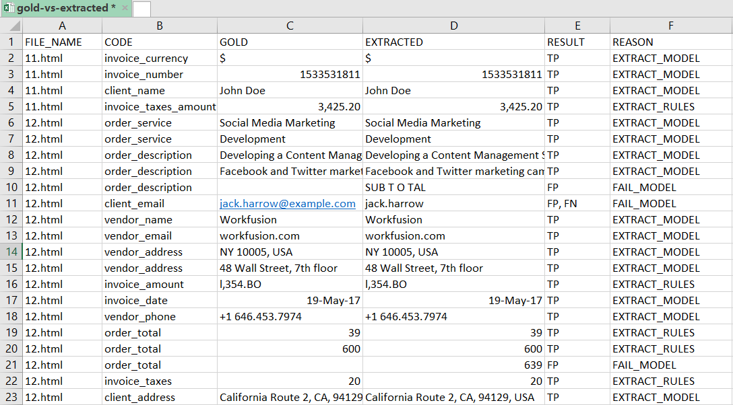Image resolution: width=733 pixels, height=405 pixels.
Task: Select the client_name code cell
Action: 160,91
